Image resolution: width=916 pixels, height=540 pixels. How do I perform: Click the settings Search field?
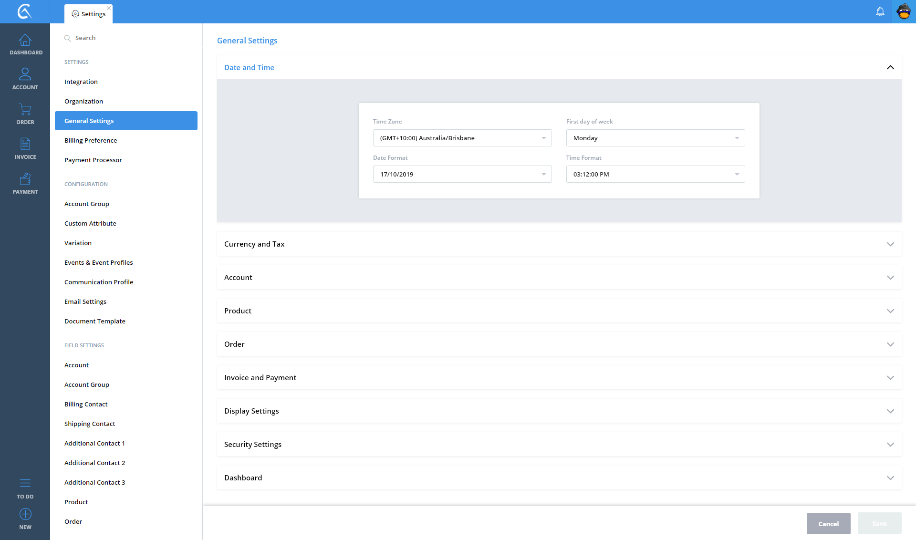tap(129, 38)
